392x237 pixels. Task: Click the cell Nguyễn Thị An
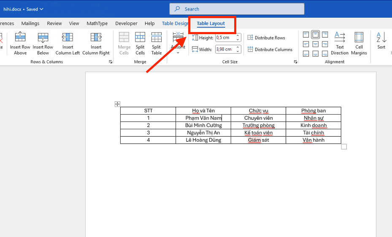[x=203, y=132]
